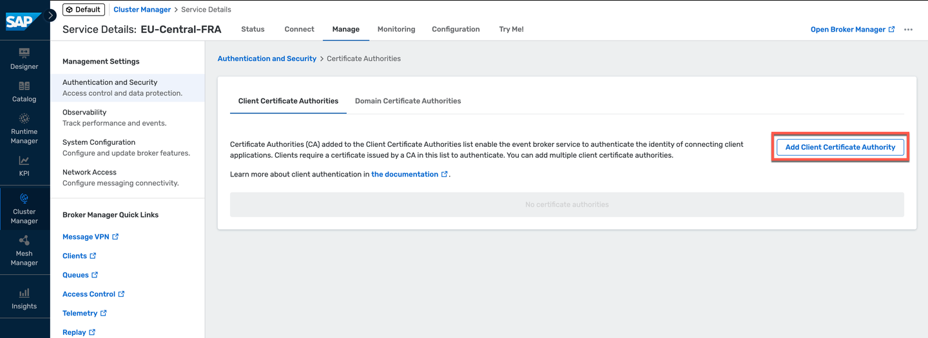
Task: Select Network Access settings
Action: (x=127, y=178)
